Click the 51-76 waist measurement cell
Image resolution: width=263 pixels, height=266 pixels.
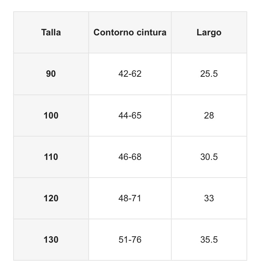130,239
